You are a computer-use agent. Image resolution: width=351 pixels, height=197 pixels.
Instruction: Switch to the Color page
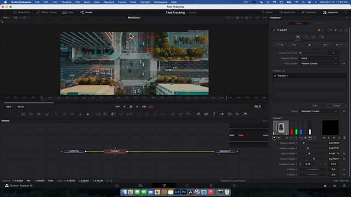[187, 186]
